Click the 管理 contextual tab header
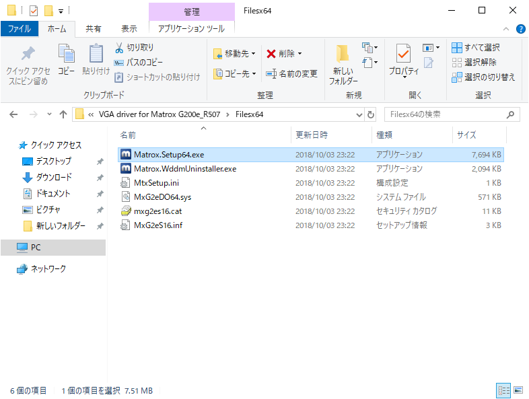The height and width of the screenshot is (399, 529). pos(192,12)
